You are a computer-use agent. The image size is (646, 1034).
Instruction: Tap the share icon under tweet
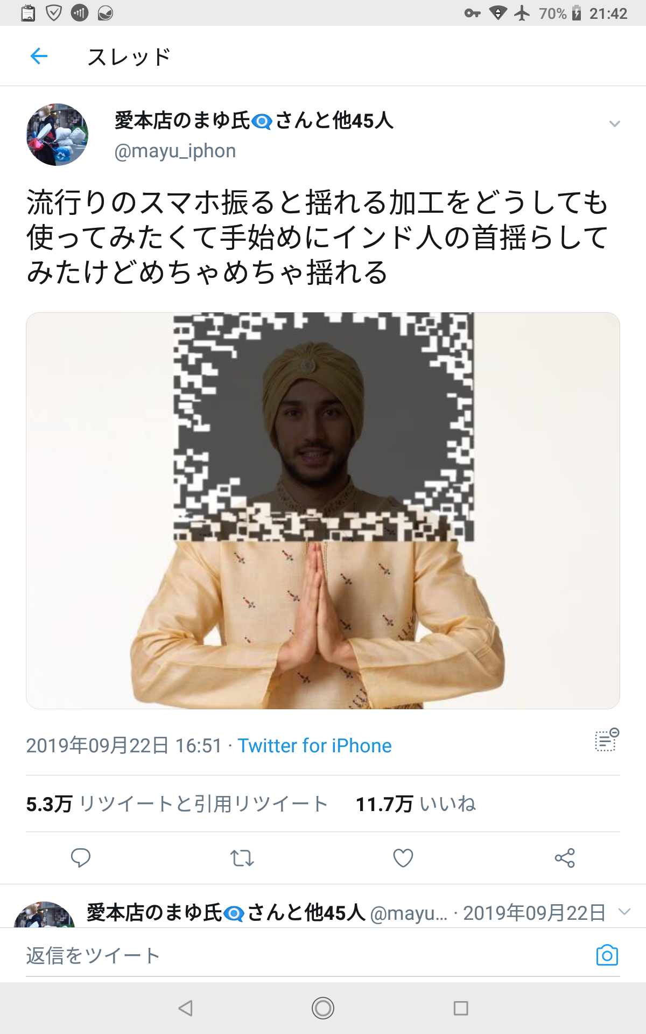click(x=565, y=857)
